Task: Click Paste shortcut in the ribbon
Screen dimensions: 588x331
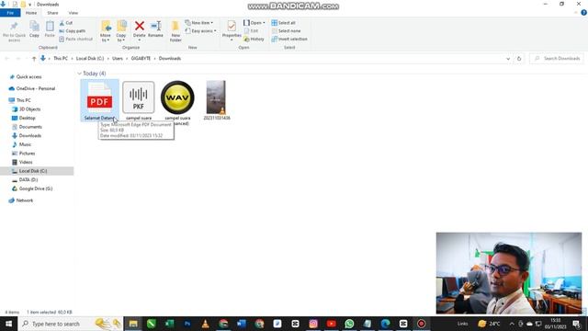Action: click(x=75, y=39)
